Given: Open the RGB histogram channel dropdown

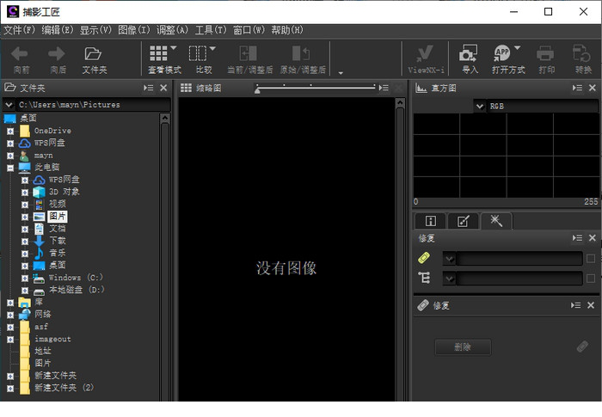Looking at the screenshot, I should tap(480, 106).
